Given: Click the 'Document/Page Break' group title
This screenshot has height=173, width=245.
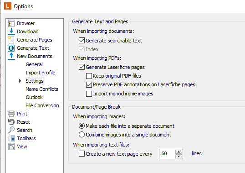Looking at the screenshot, I should pyautogui.click(x=96, y=107).
